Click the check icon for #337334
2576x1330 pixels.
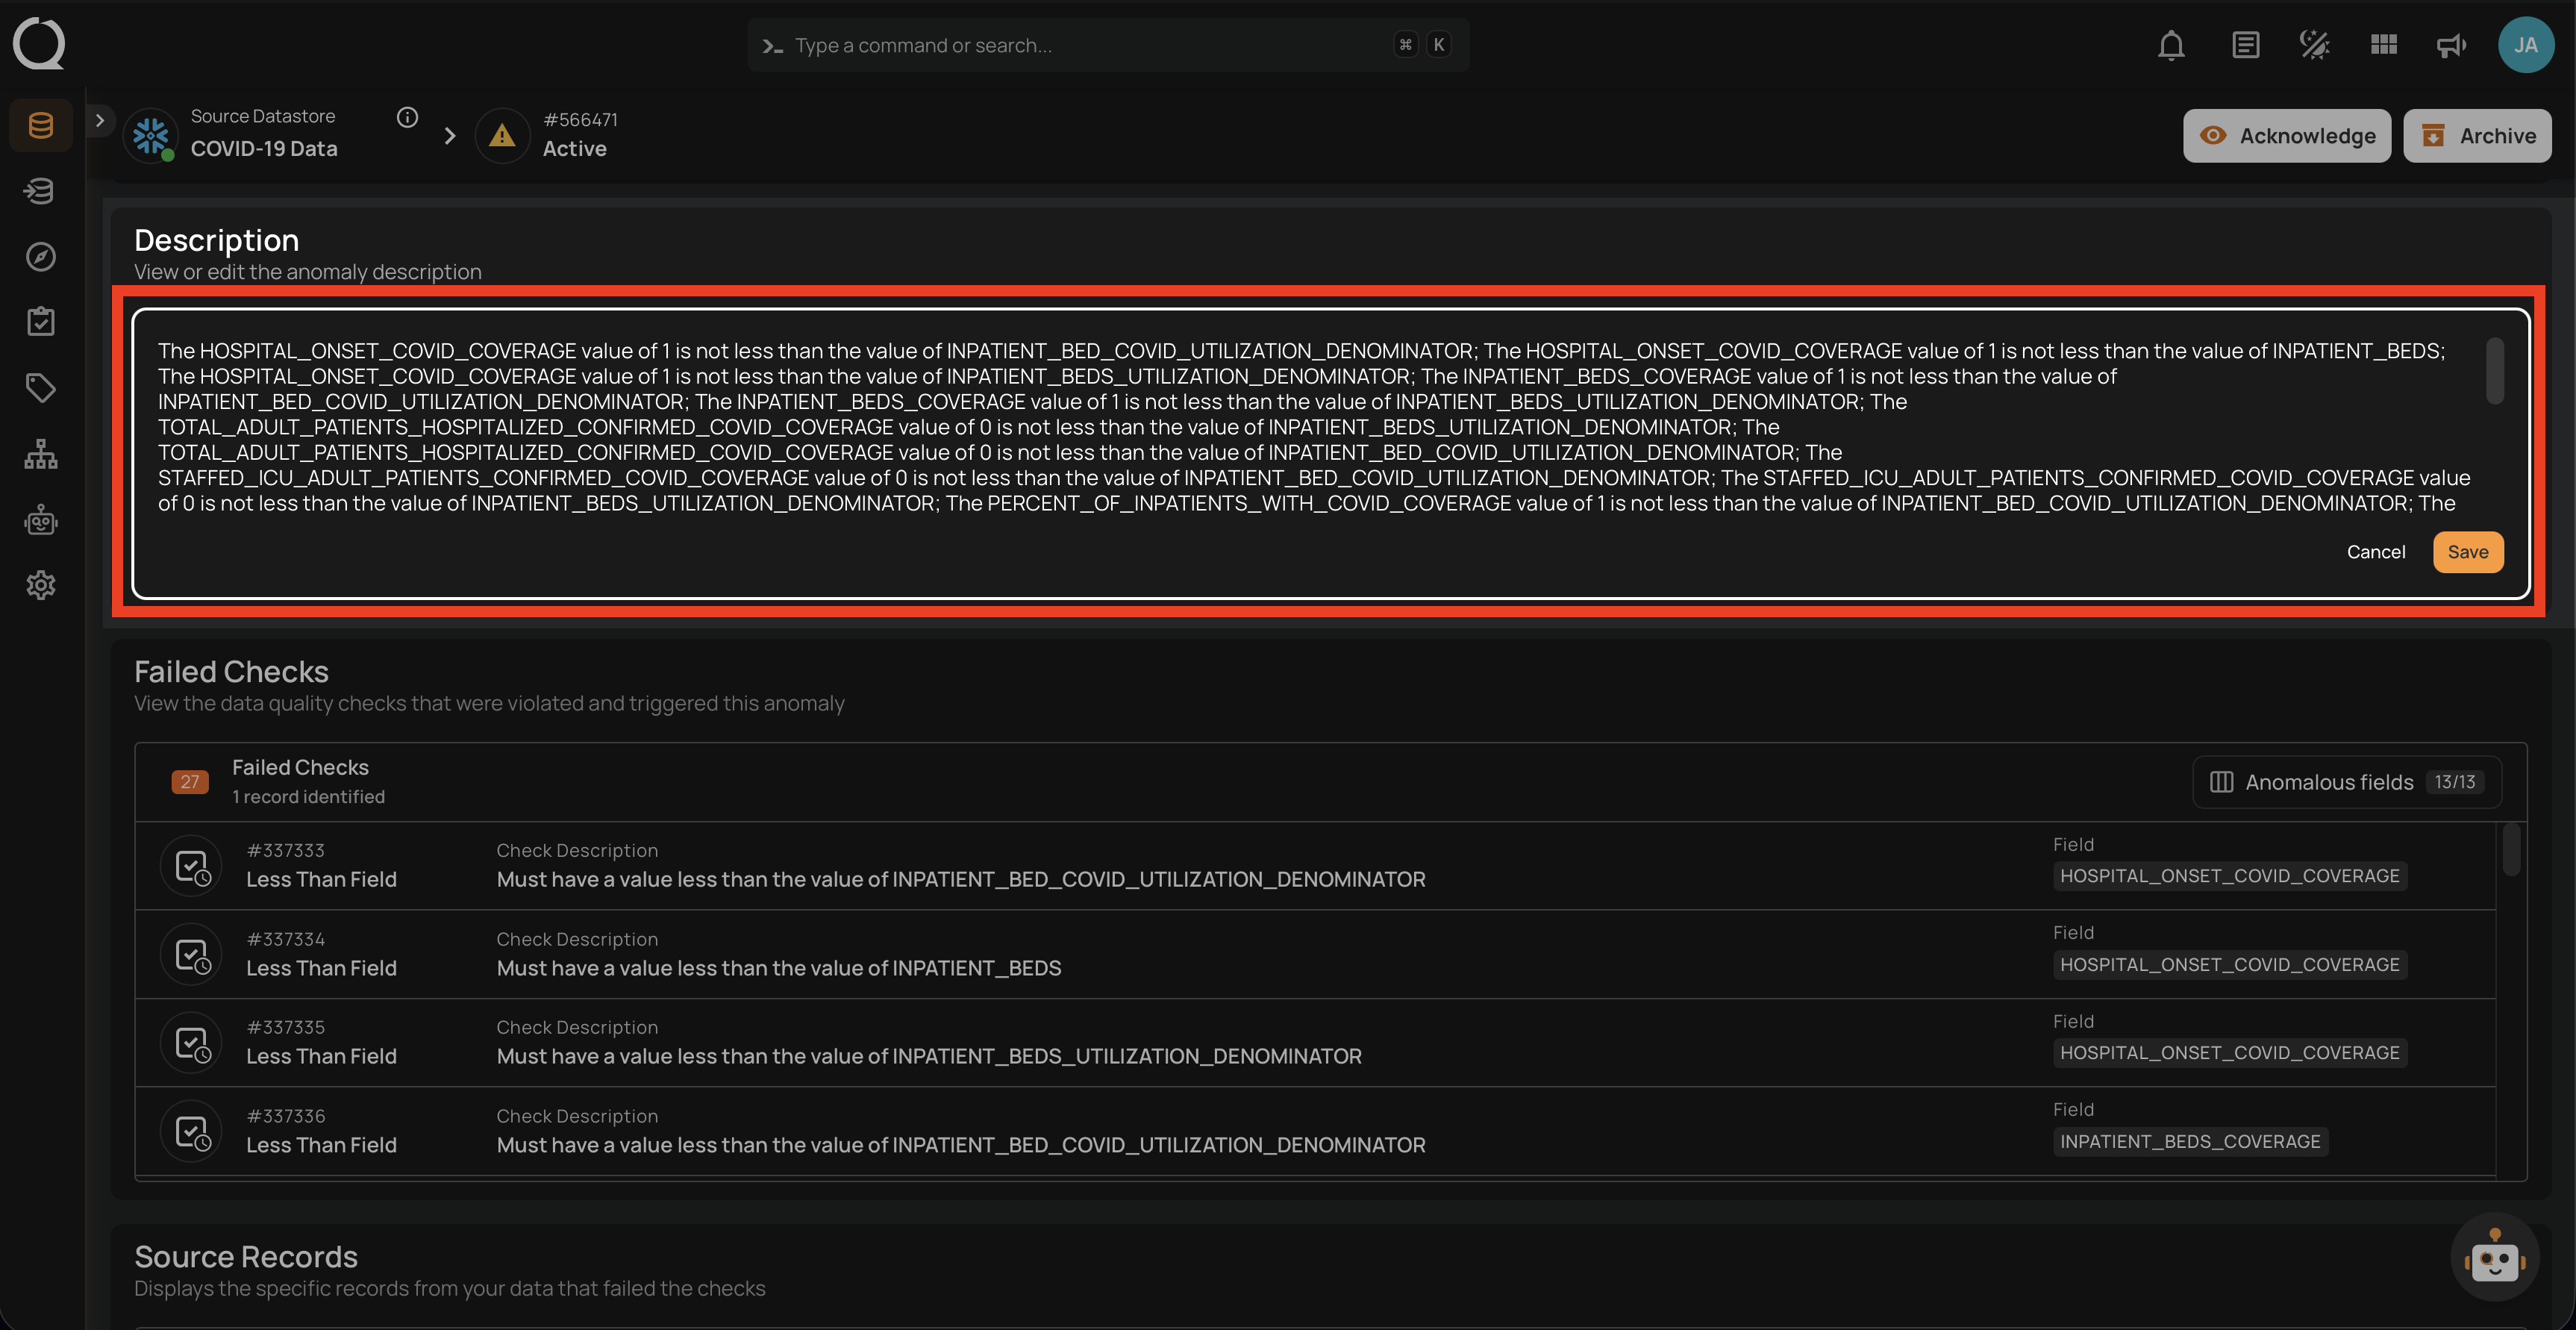(x=191, y=955)
